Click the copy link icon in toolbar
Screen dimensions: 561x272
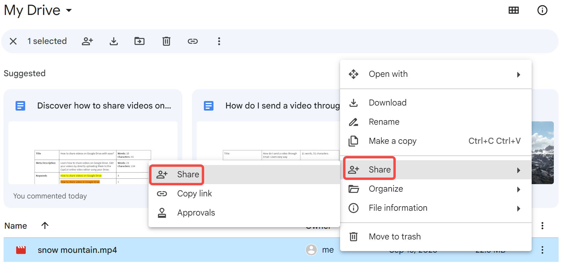[193, 41]
